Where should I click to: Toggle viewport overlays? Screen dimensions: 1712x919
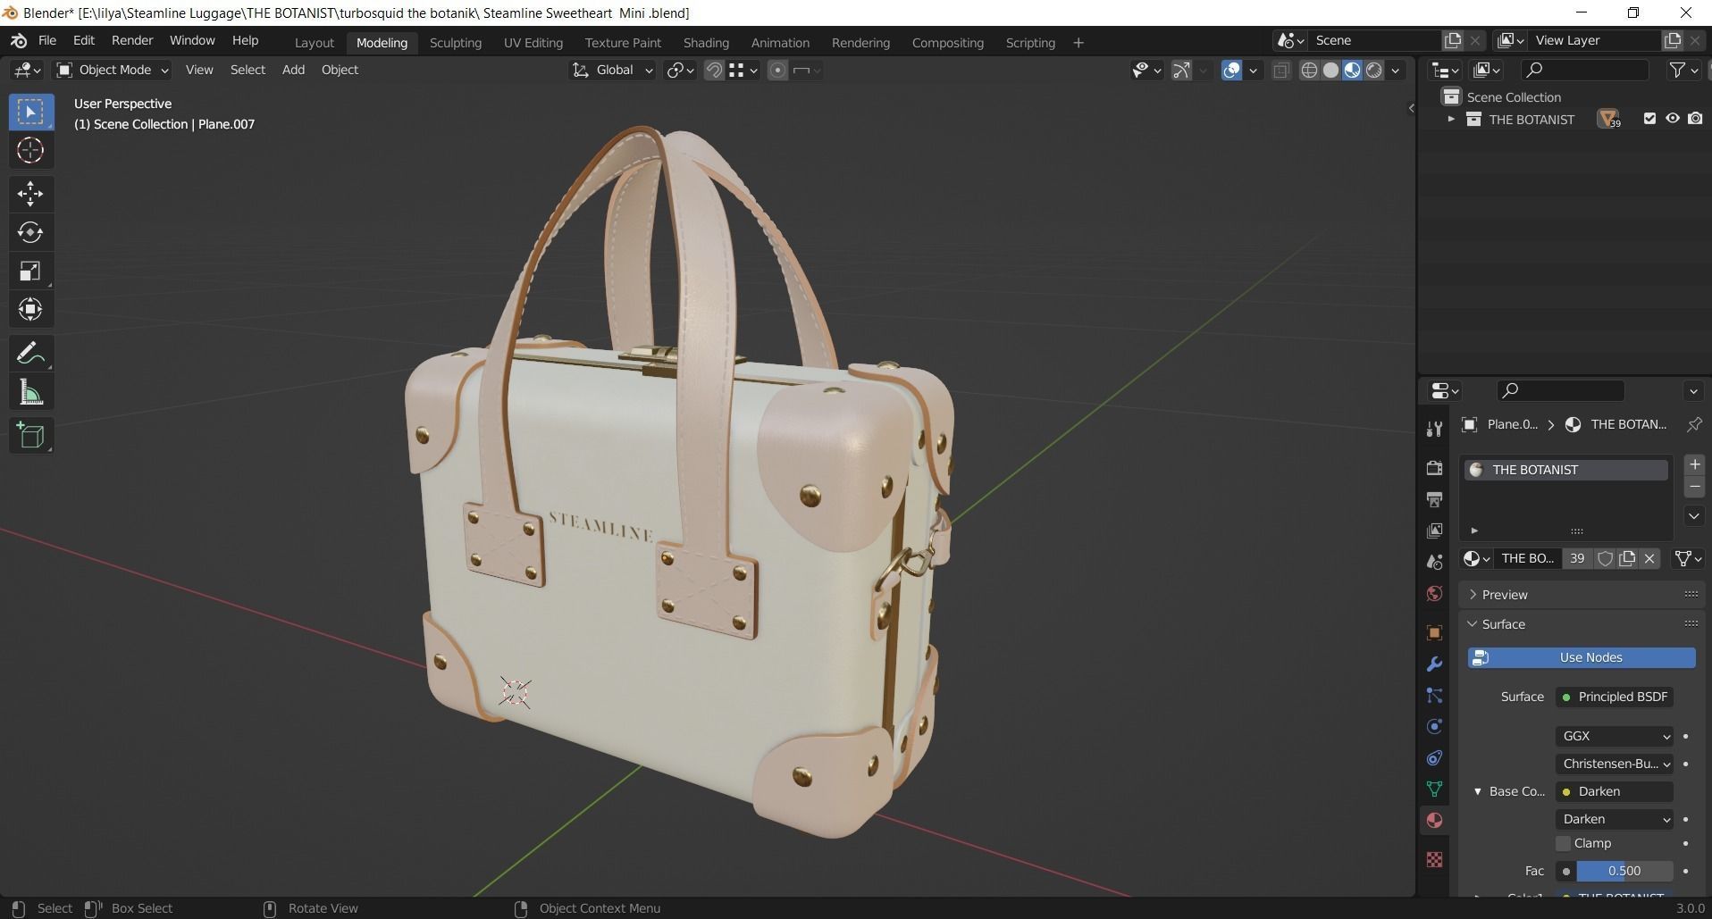pyautogui.click(x=1231, y=70)
